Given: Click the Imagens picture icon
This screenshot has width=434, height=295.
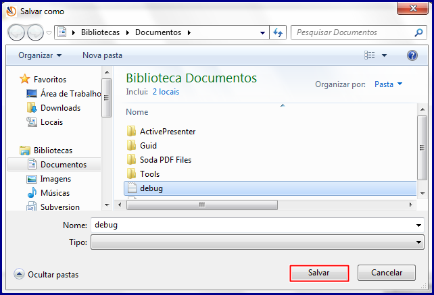Looking at the screenshot, I should coord(32,179).
